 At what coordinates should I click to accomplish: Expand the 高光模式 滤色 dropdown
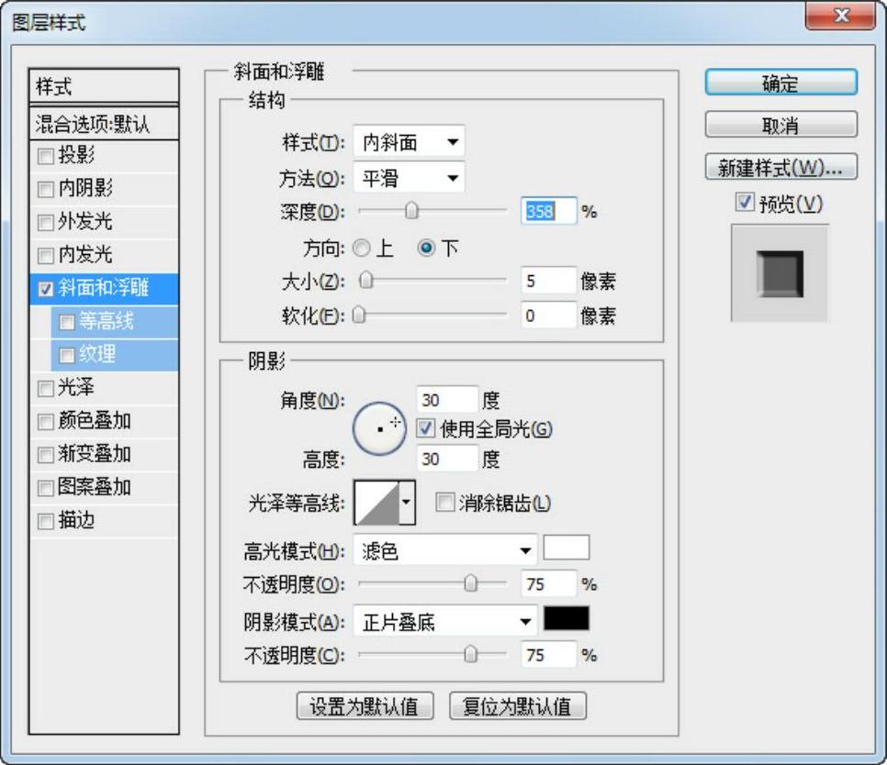pos(445,551)
